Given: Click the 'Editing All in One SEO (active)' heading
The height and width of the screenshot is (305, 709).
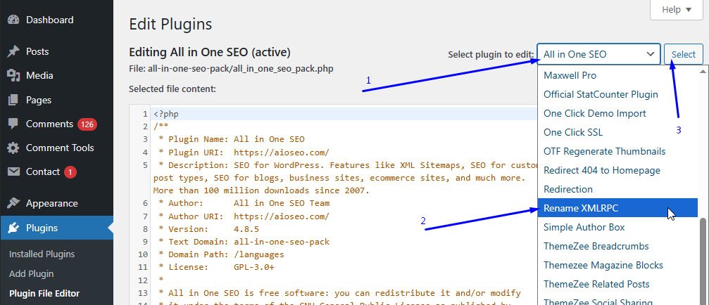Looking at the screenshot, I should pyautogui.click(x=209, y=52).
